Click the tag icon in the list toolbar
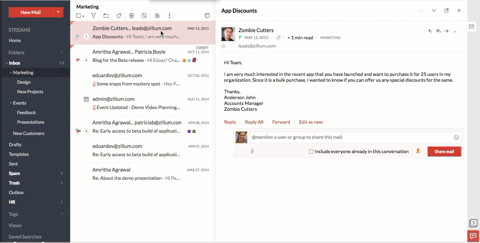Screen dimensions: 480x243 click(x=119, y=16)
